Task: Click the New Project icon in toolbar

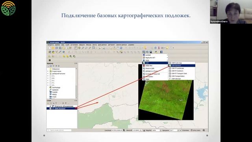Action: click(50, 48)
